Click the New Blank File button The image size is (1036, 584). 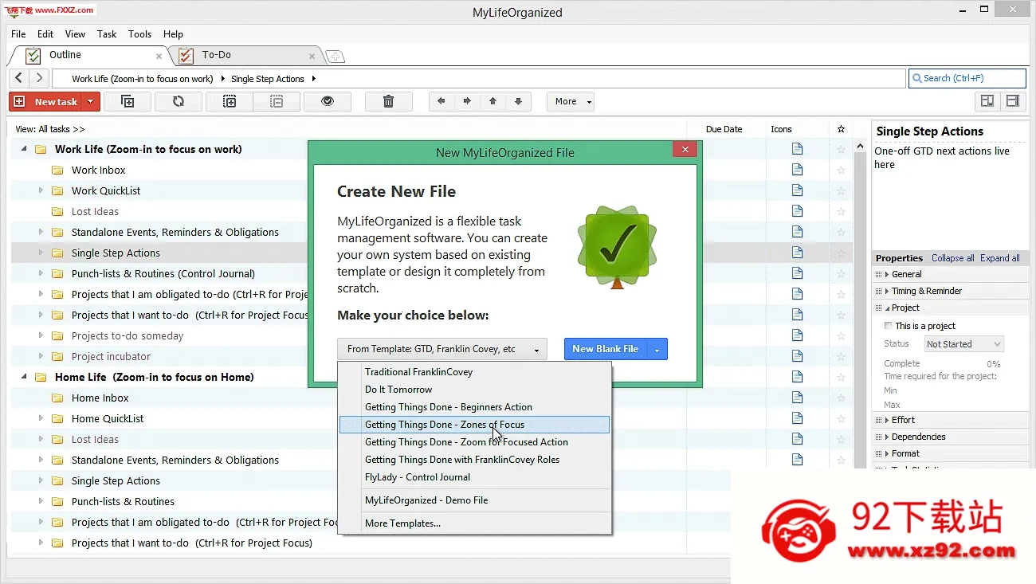click(x=606, y=349)
